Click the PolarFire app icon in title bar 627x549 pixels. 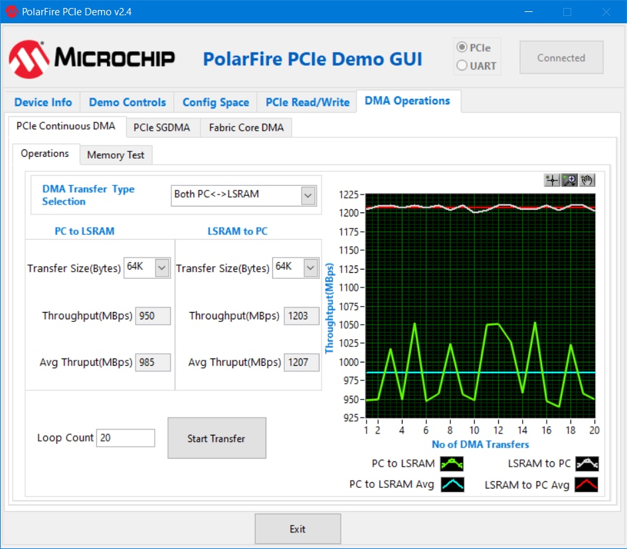pyautogui.click(x=11, y=11)
